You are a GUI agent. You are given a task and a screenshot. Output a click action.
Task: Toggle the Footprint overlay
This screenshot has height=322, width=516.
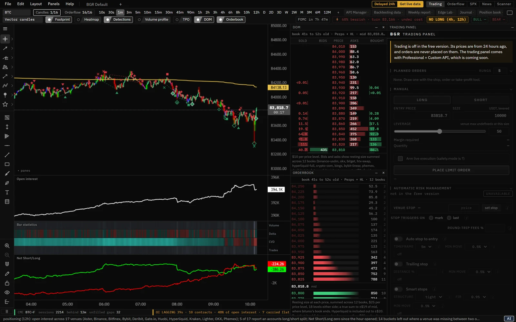point(59,20)
